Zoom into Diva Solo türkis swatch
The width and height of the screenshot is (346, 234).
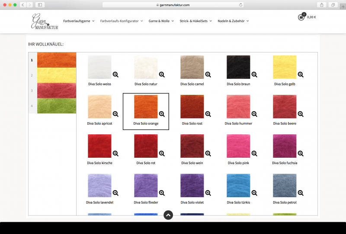click(254, 193)
